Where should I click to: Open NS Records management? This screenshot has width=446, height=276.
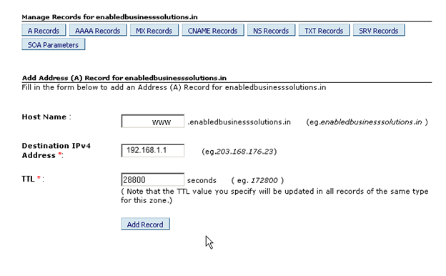pos(271,31)
